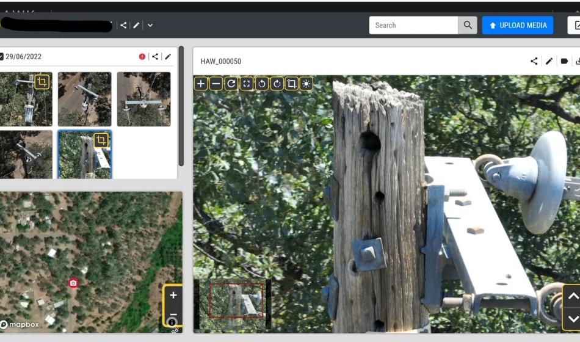
Task: Open the three-insulator crossarm thumbnail
Action: tap(143, 99)
